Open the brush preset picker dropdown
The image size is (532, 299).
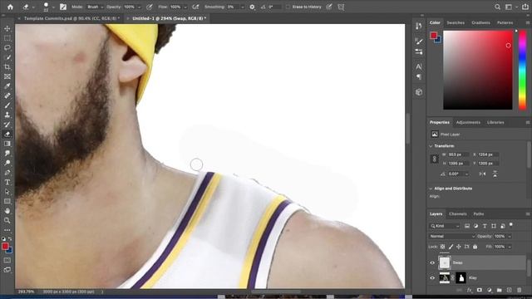tap(53, 7)
